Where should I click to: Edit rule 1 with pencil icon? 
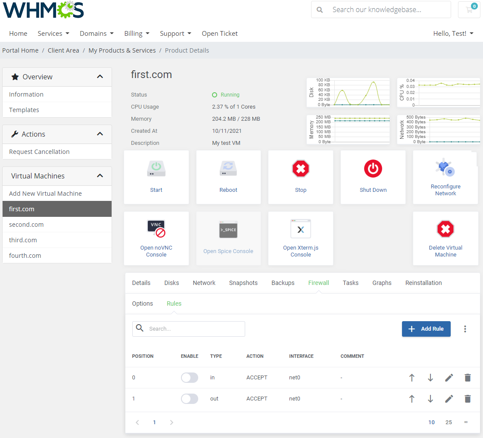(x=449, y=399)
